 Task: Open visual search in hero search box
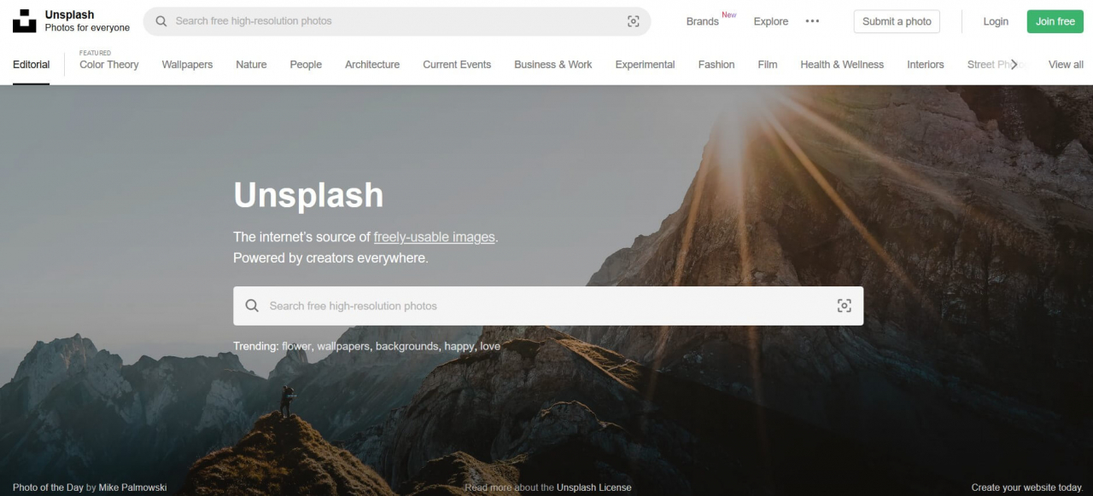(x=844, y=306)
